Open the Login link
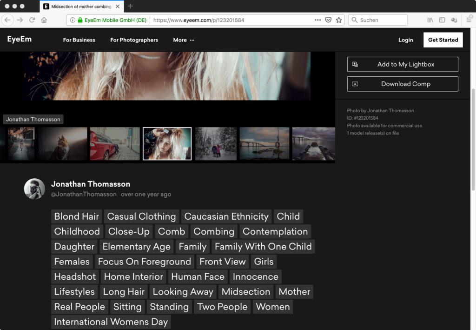Image resolution: width=476 pixels, height=330 pixels. [405, 40]
